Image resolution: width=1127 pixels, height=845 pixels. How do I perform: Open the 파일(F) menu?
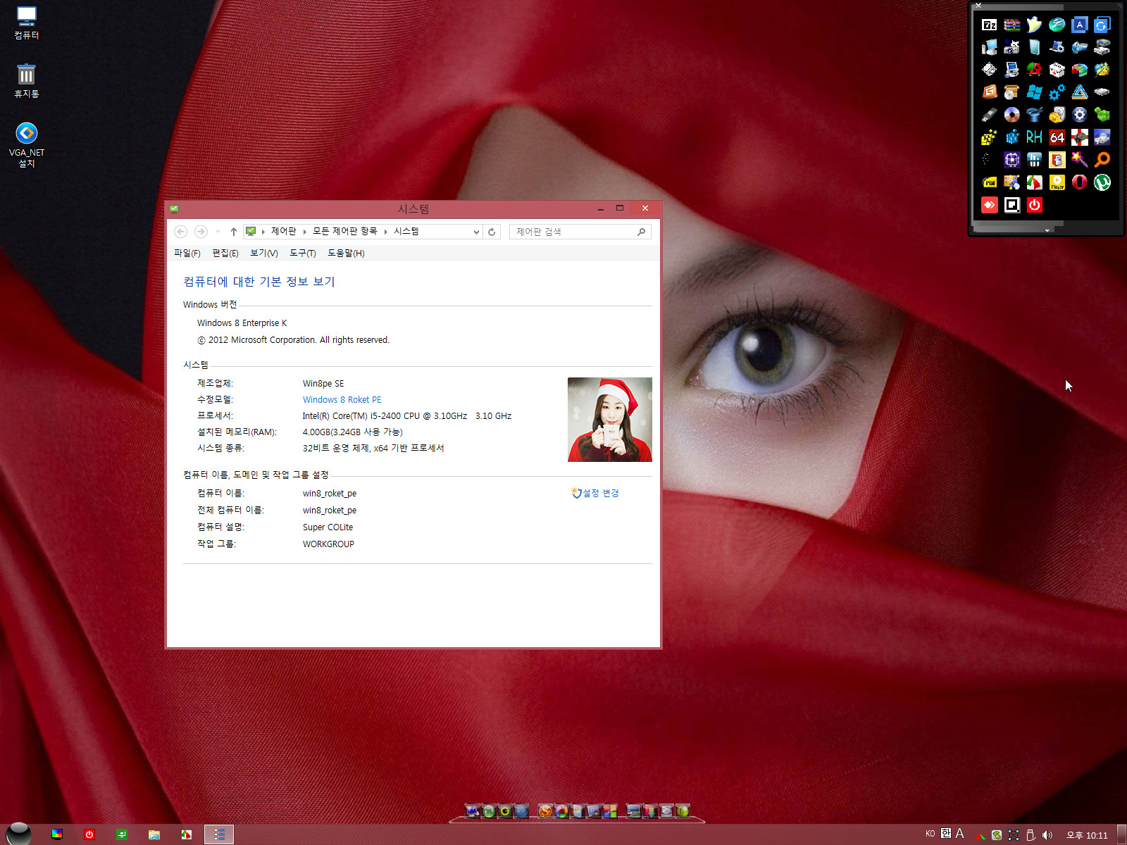(187, 253)
